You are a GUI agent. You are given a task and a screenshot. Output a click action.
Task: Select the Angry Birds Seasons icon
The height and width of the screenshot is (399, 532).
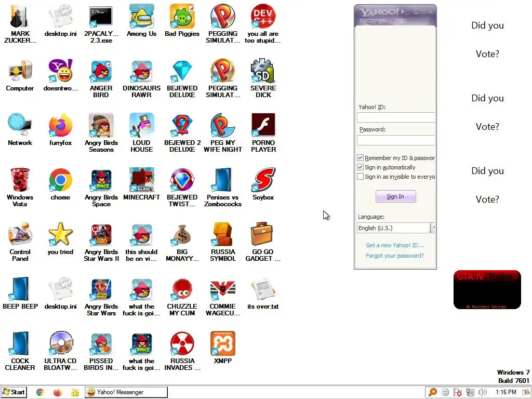click(x=101, y=133)
